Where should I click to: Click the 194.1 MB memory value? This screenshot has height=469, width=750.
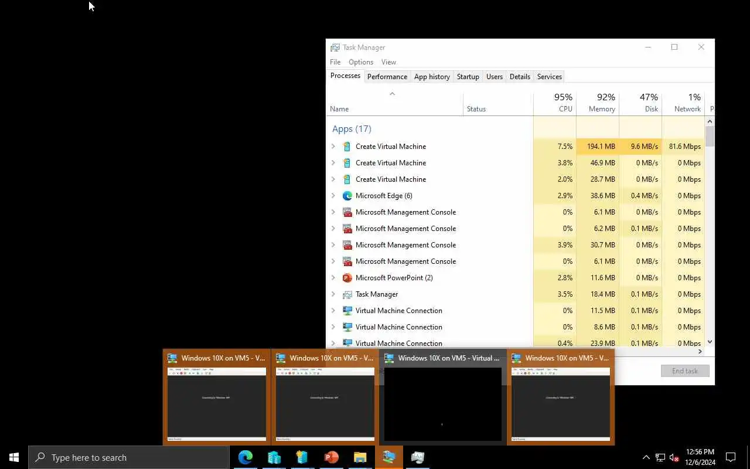point(601,147)
